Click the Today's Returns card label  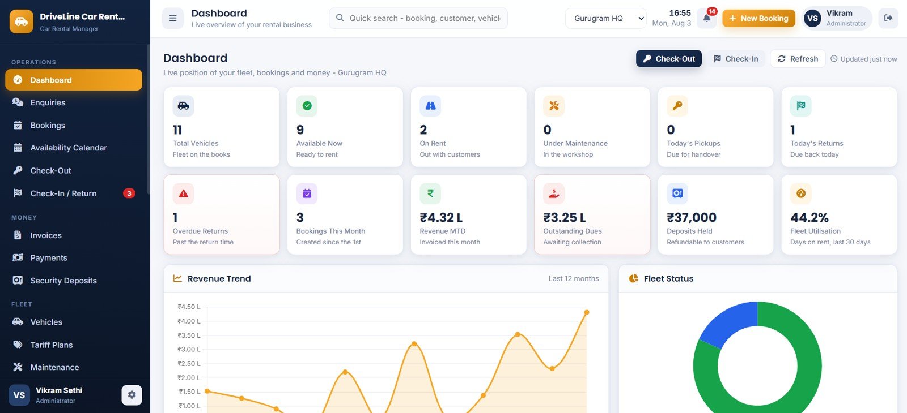pyautogui.click(x=817, y=143)
